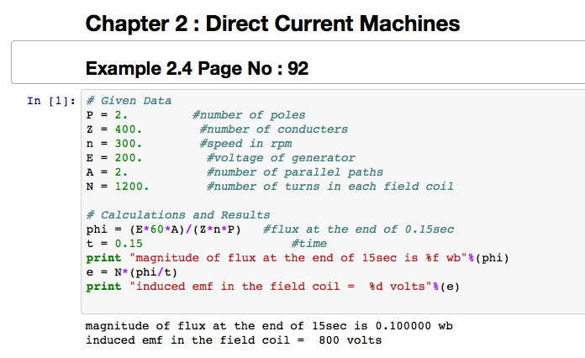Image resolution: width=585 pixels, height=358 pixels.
Task: Click the In [1] cell prompt
Action: 50,101
